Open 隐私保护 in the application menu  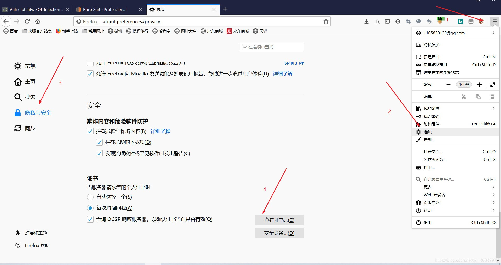[456, 45]
